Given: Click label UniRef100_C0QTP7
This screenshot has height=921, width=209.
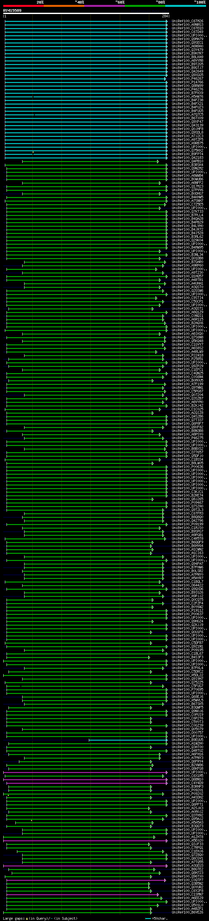Looking at the screenshot, I should coord(187,880).
